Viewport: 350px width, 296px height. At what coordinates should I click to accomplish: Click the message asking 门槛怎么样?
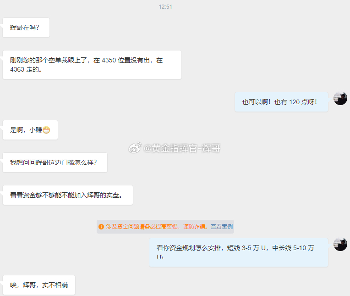[55, 162]
